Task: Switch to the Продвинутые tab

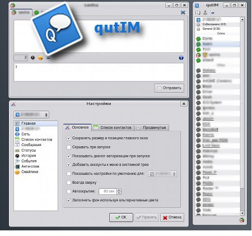Action: pos(152,128)
